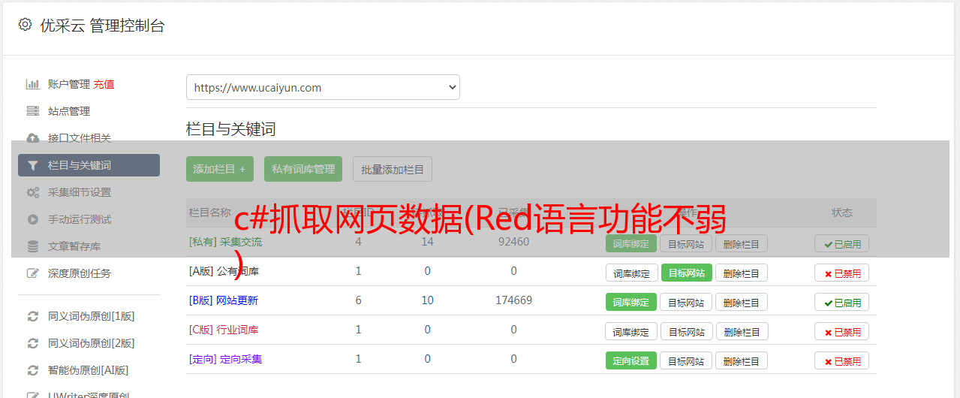Click green 目标网站 for 公有词库 row
Viewport: 960px width, 398px height.
point(686,273)
